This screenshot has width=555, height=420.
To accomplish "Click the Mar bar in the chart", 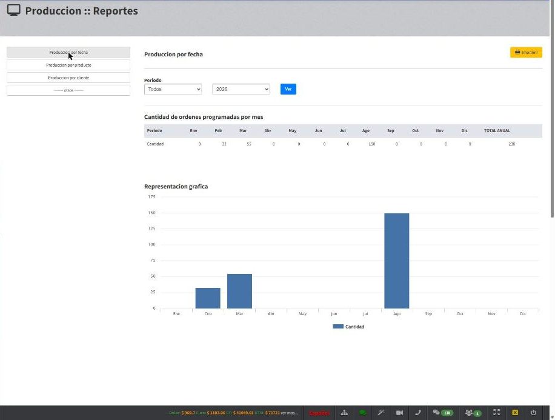I will click(x=239, y=291).
